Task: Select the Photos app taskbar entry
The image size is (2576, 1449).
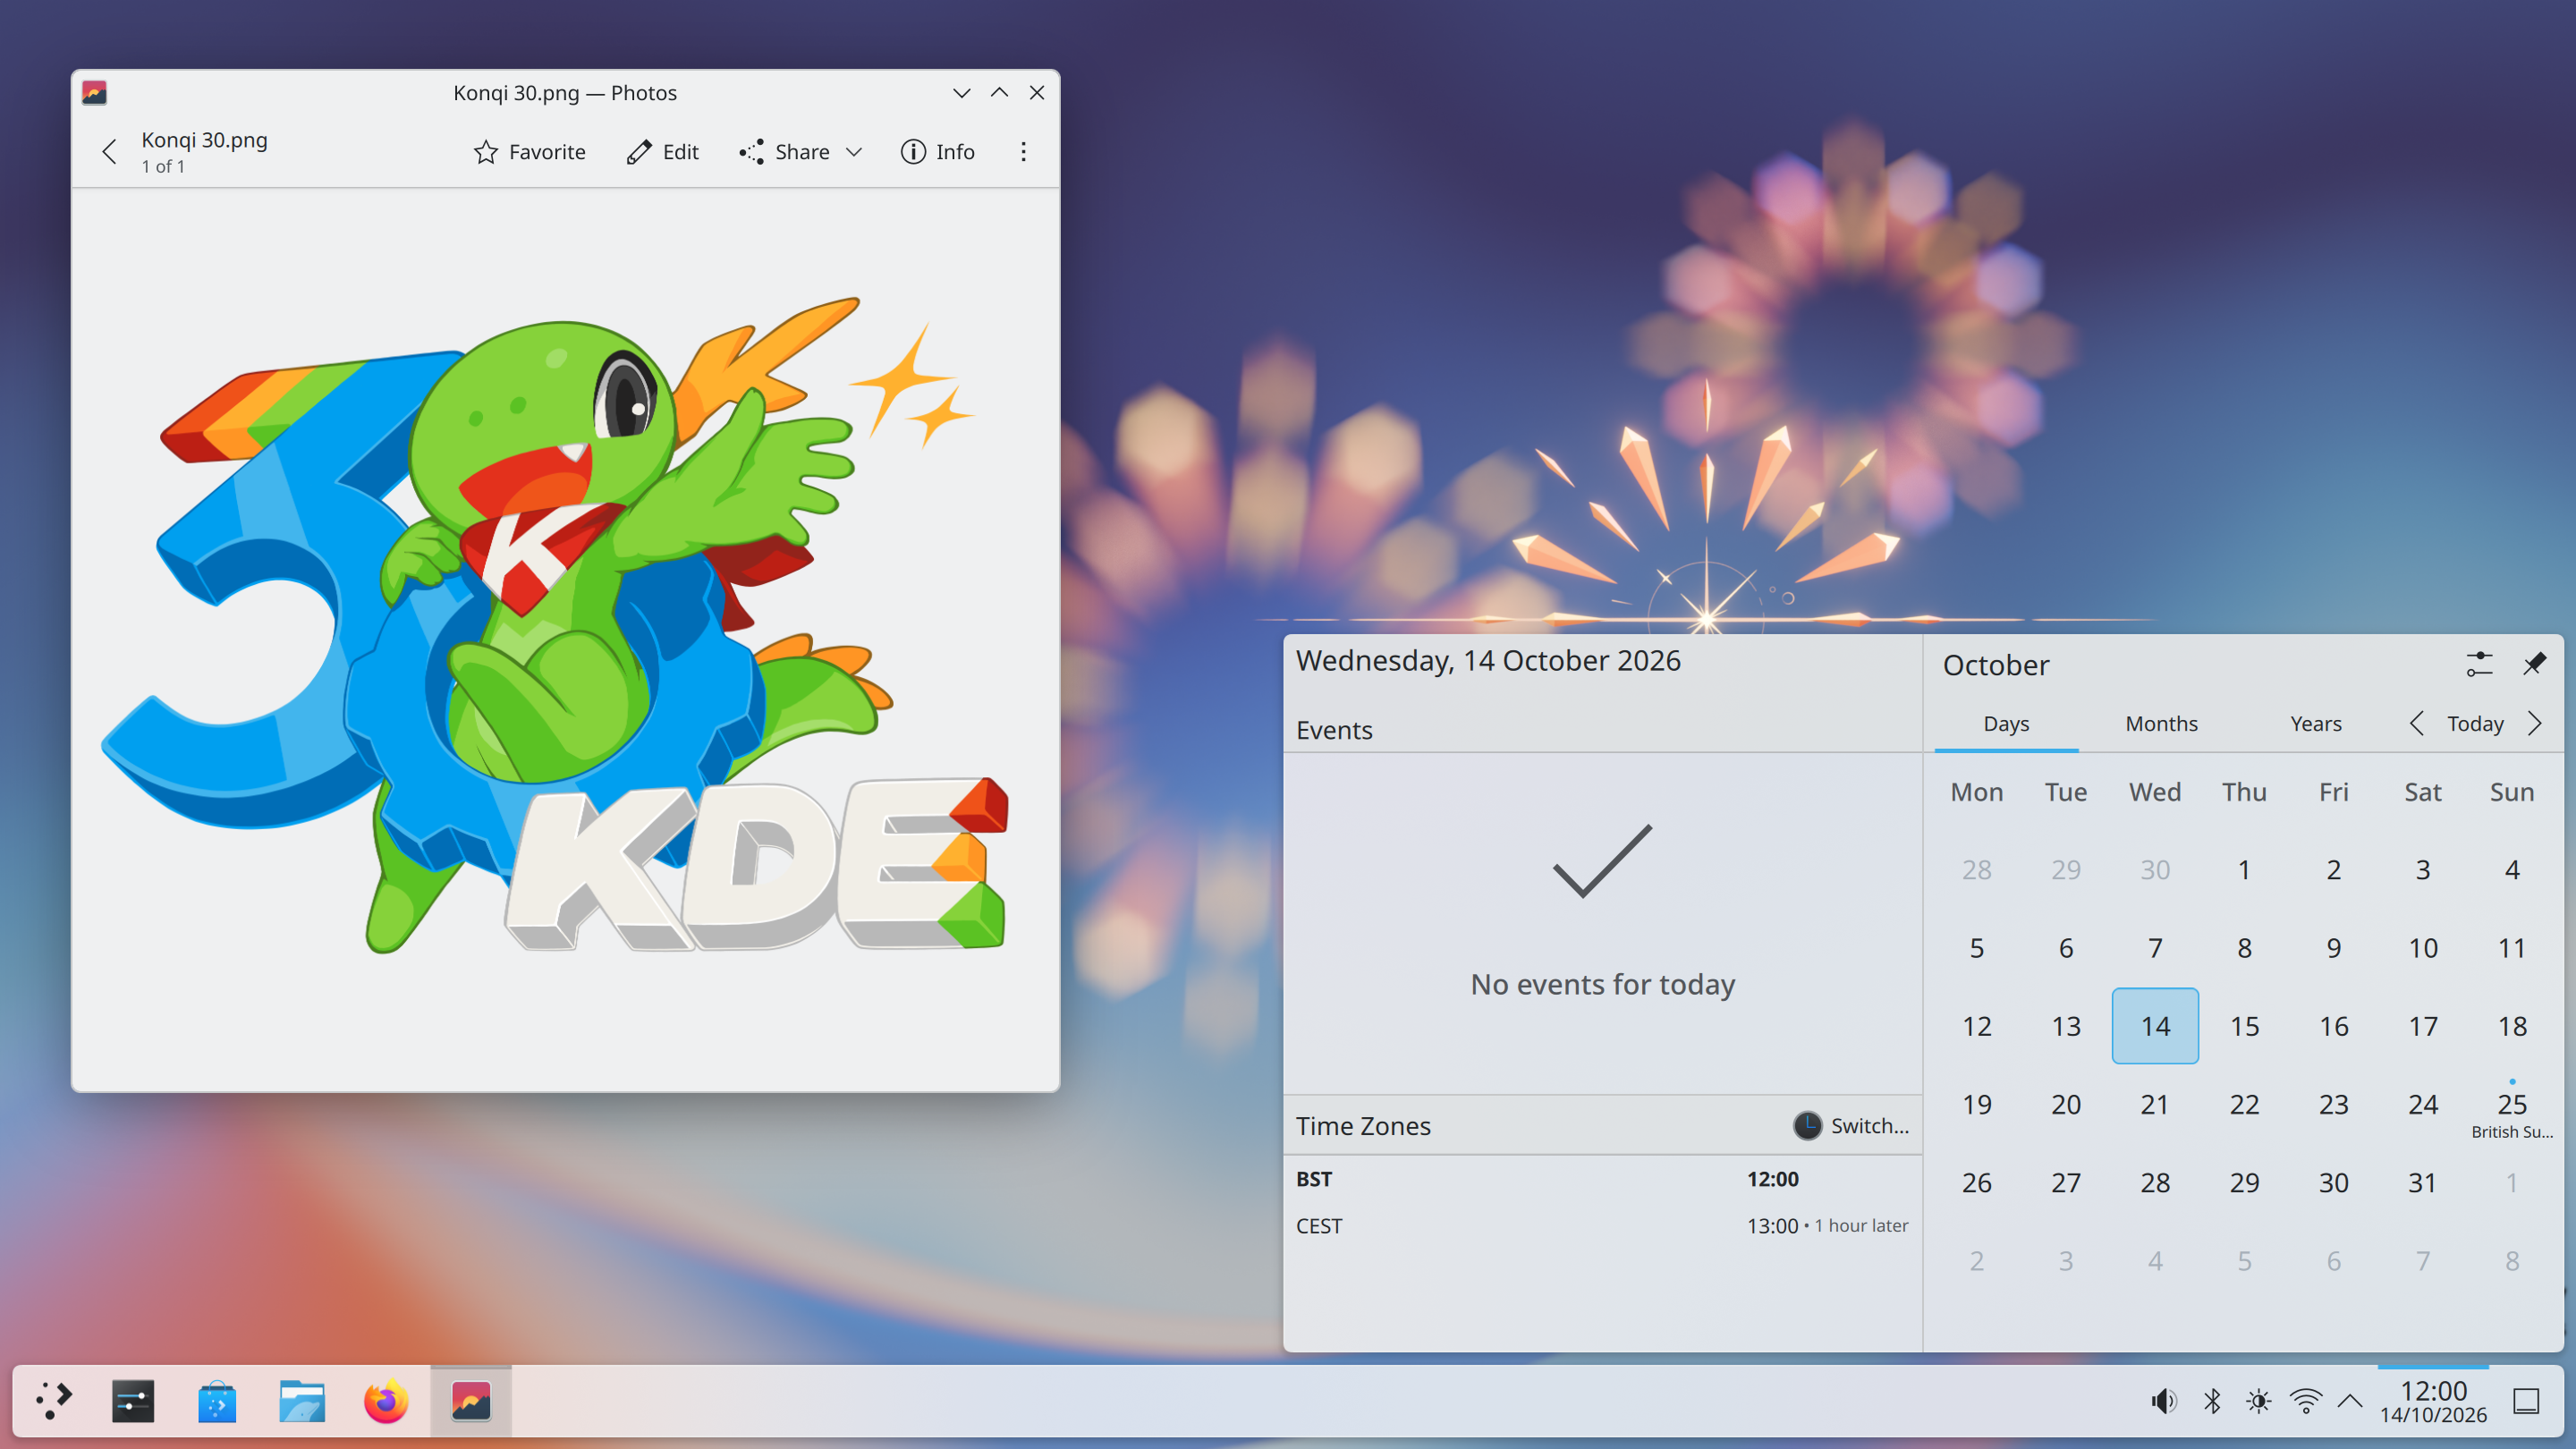Action: (470, 1401)
